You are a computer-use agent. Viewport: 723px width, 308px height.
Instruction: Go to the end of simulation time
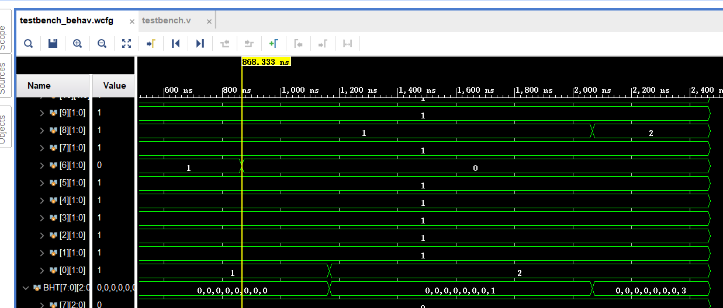click(200, 43)
